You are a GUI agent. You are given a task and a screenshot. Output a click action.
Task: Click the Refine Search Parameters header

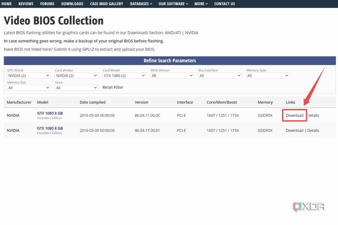tap(170, 61)
